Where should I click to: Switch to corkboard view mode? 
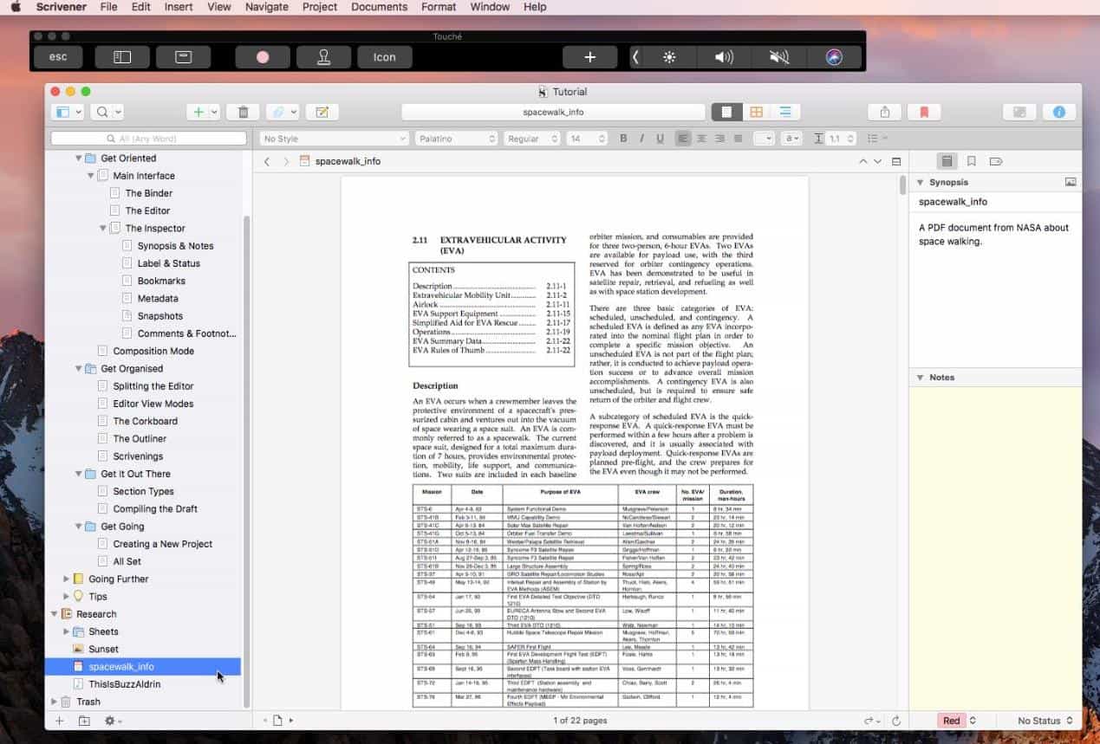click(x=757, y=112)
